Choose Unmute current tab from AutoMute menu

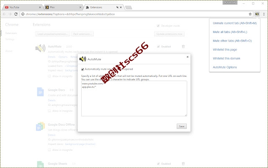click(x=234, y=23)
